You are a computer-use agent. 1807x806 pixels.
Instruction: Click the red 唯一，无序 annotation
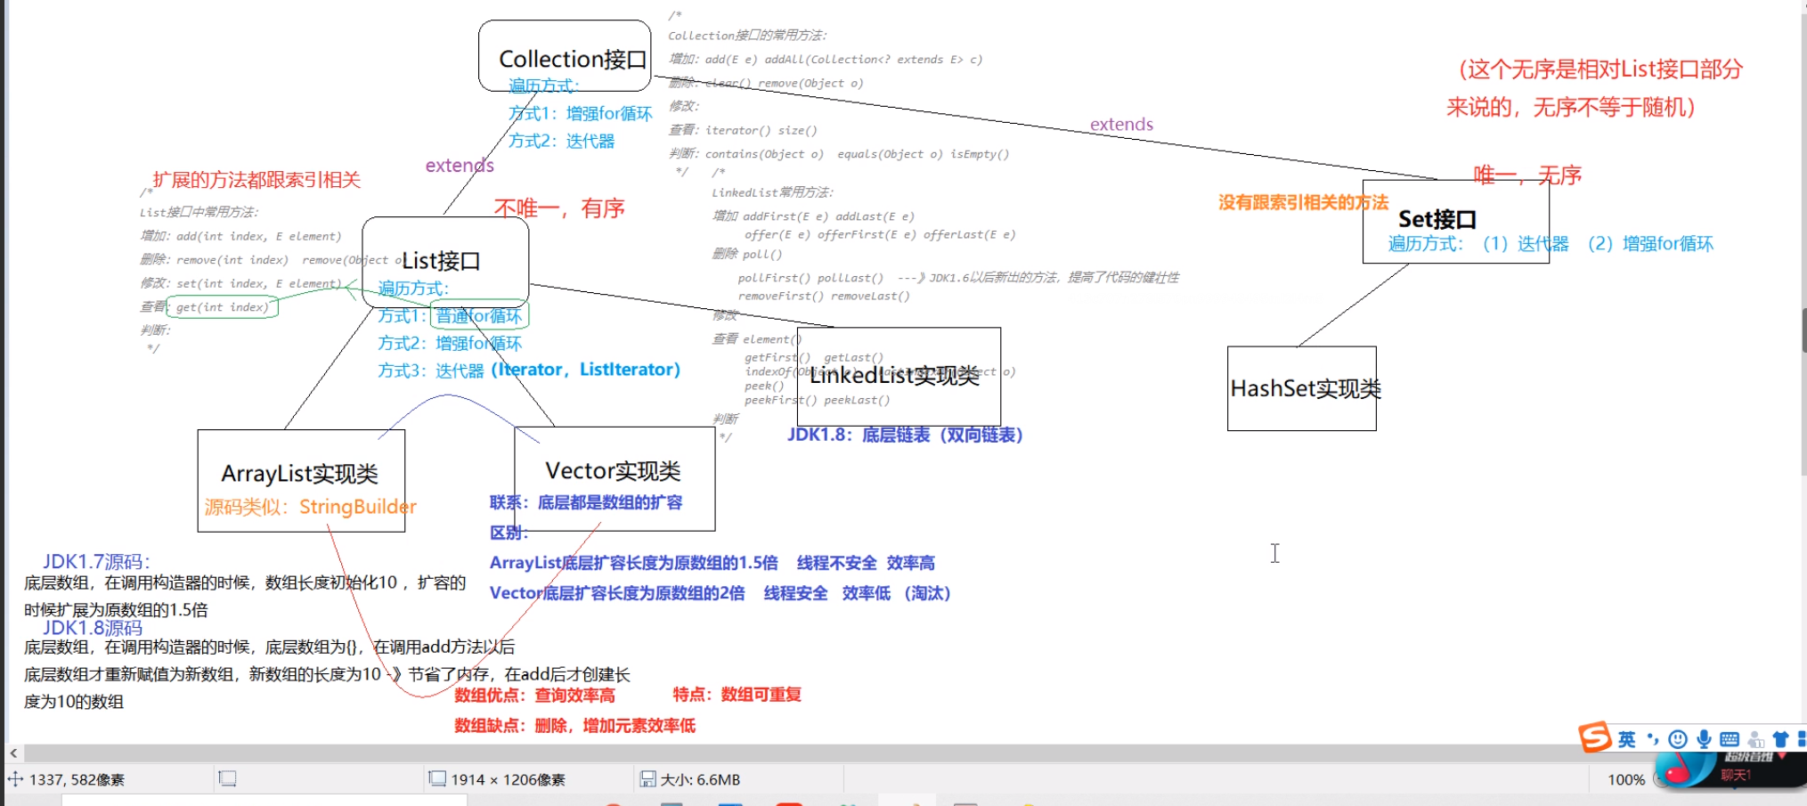click(1527, 175)
